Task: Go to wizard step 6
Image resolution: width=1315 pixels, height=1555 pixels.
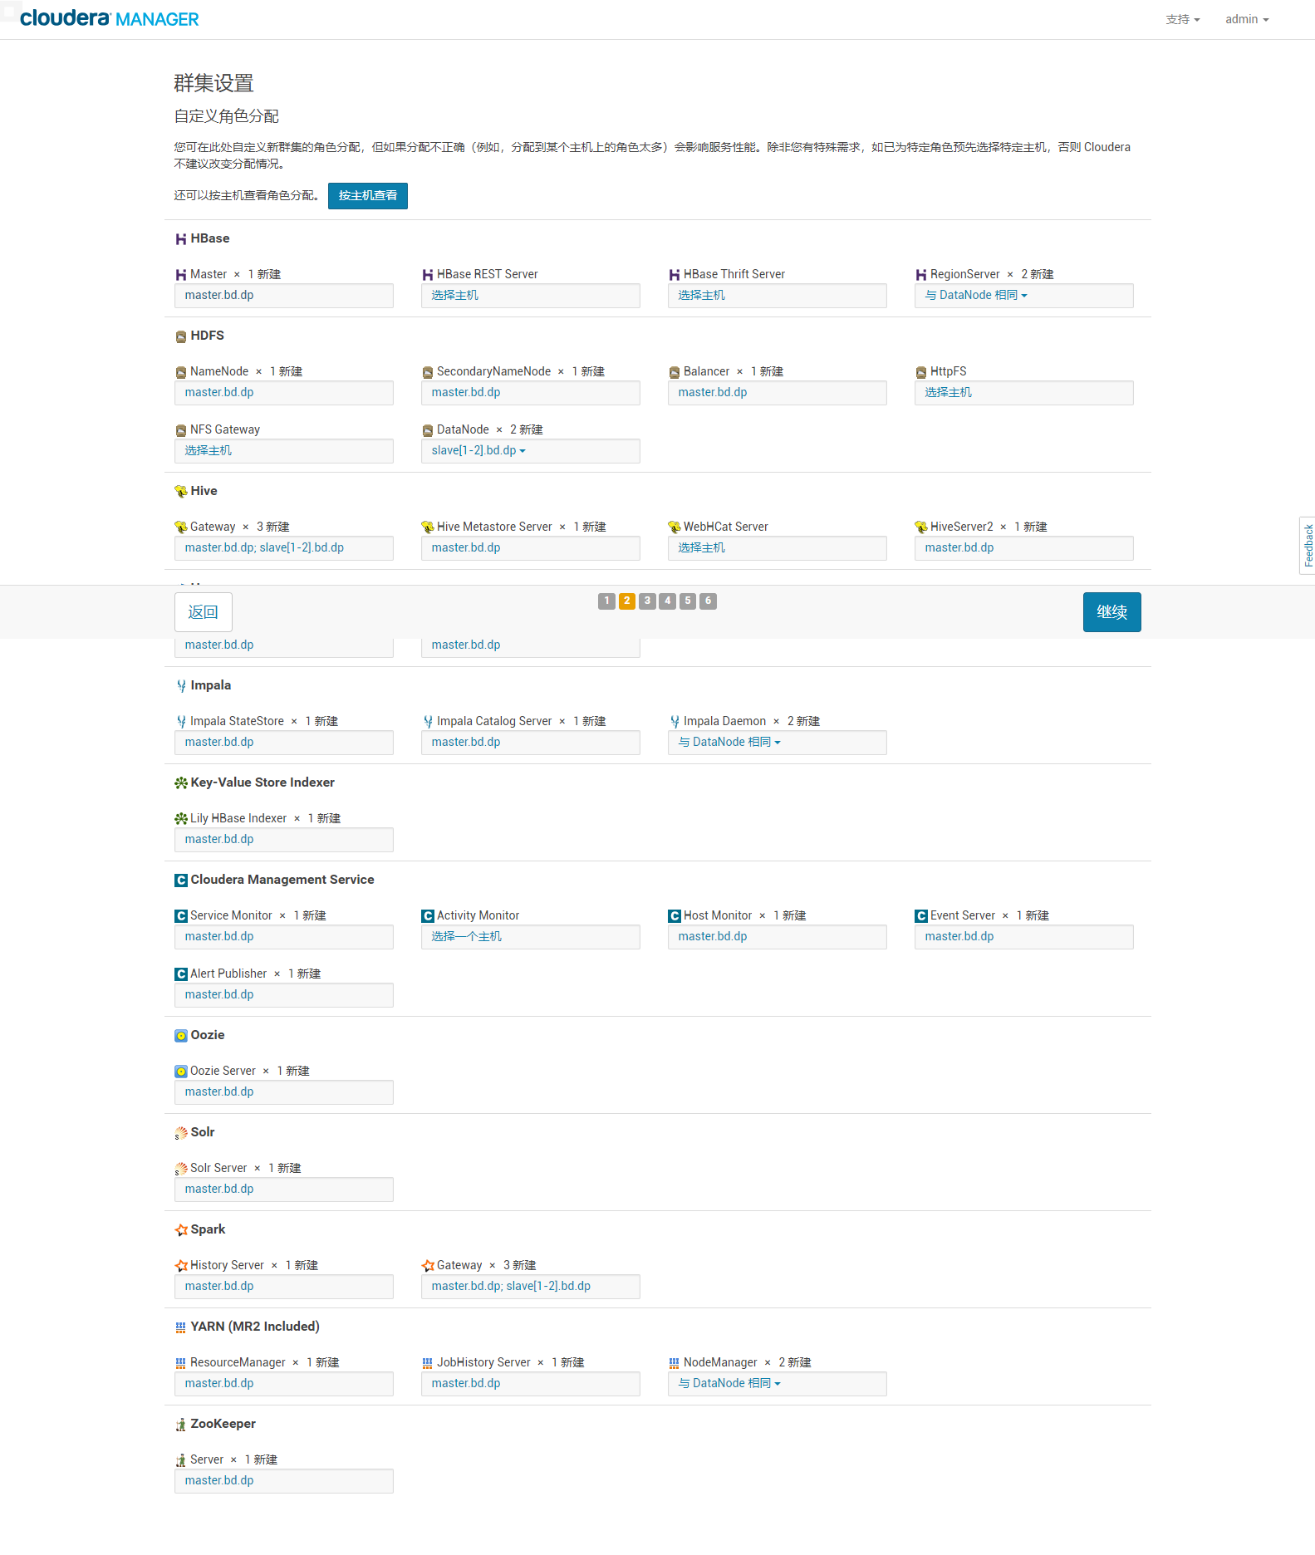Action: point(708,601)
